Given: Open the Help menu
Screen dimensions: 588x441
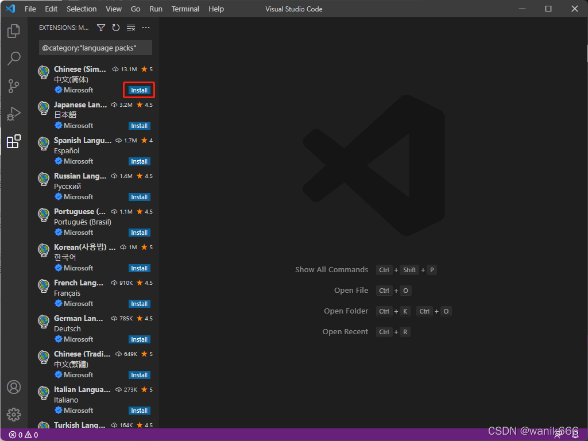Looking at the screenshot, I should 216,9.
